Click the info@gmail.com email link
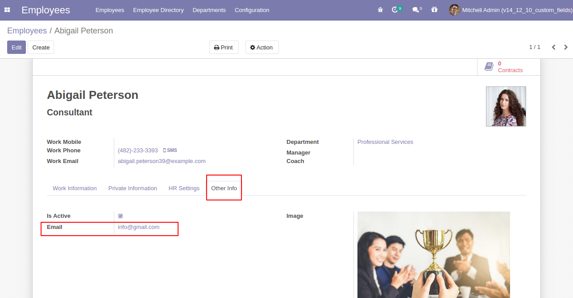The image size is (573, 298). coord(138,227)
